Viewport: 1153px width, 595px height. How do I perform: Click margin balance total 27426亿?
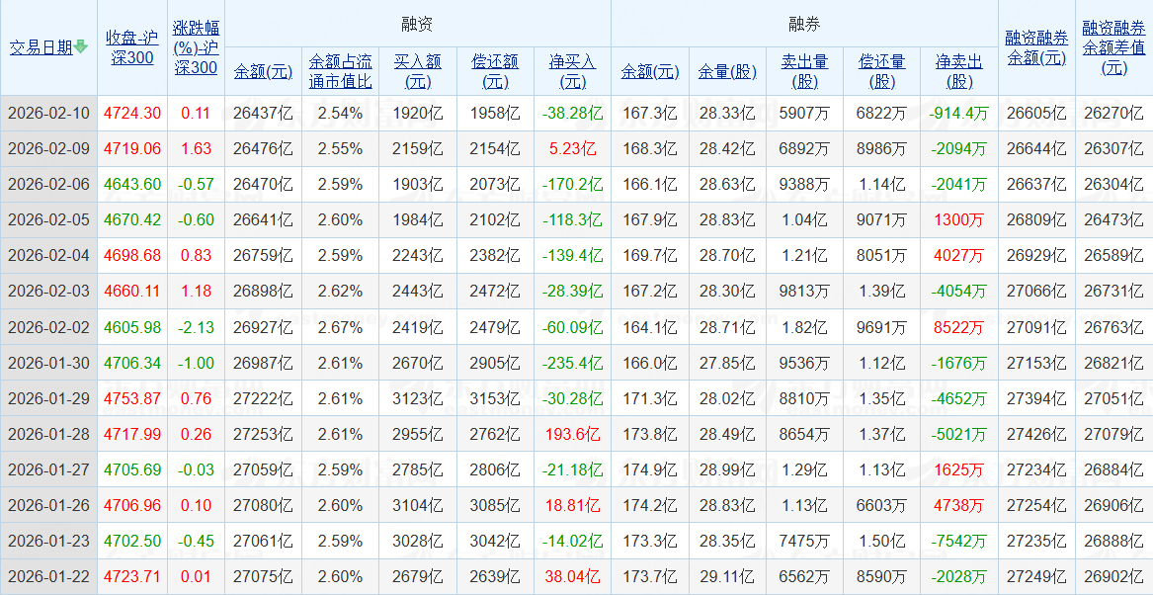pyautogui.click(x=1036, y=434)
